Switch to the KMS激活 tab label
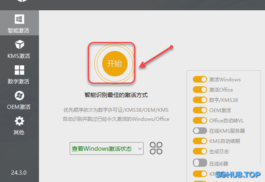Screen dimensions: 265x182 [x=18, y=56]
